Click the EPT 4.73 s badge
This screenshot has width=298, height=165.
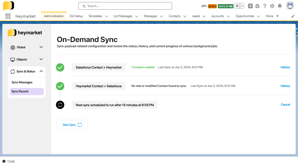212,6
